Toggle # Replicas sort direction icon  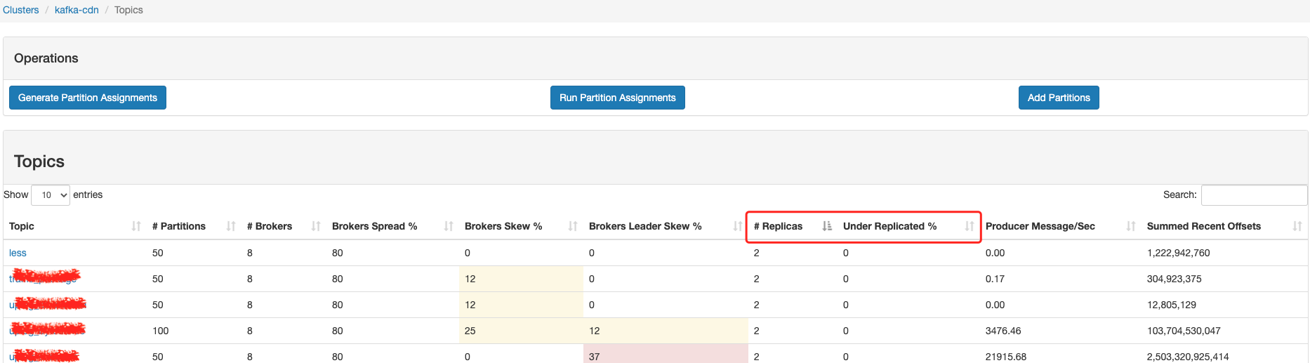point(827,226)
